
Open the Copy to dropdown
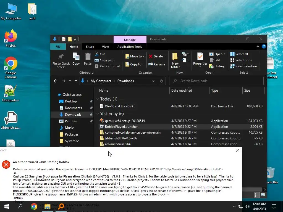click(135, 64)
